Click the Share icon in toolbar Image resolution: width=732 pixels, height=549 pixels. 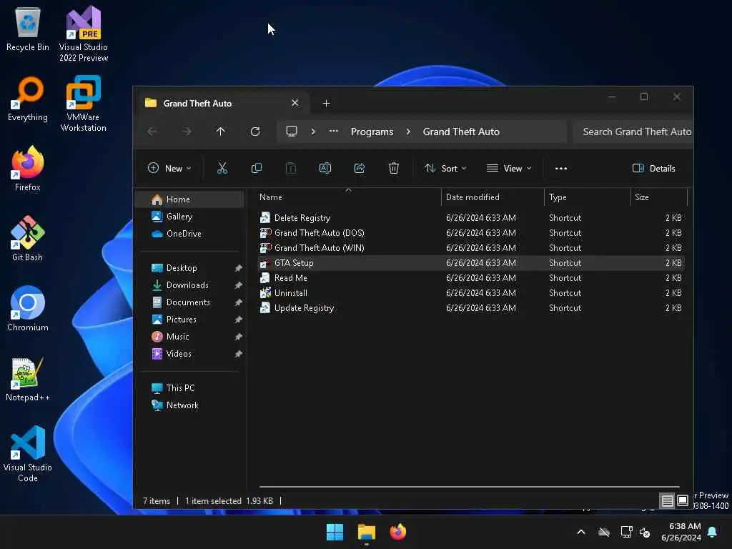click(360, 169)
